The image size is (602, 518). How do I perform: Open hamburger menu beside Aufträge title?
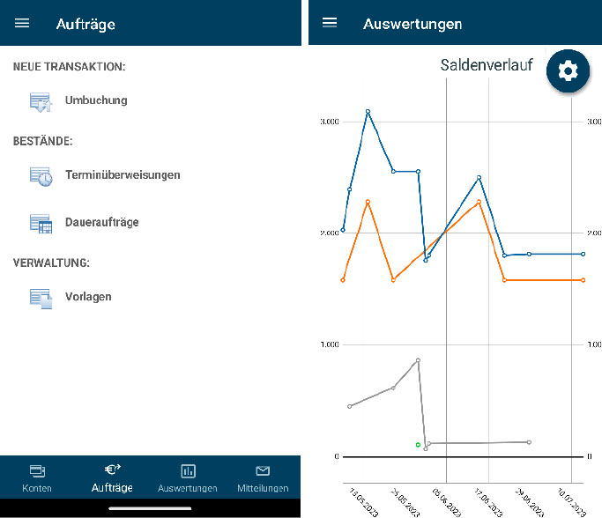[x=22, y=24]
